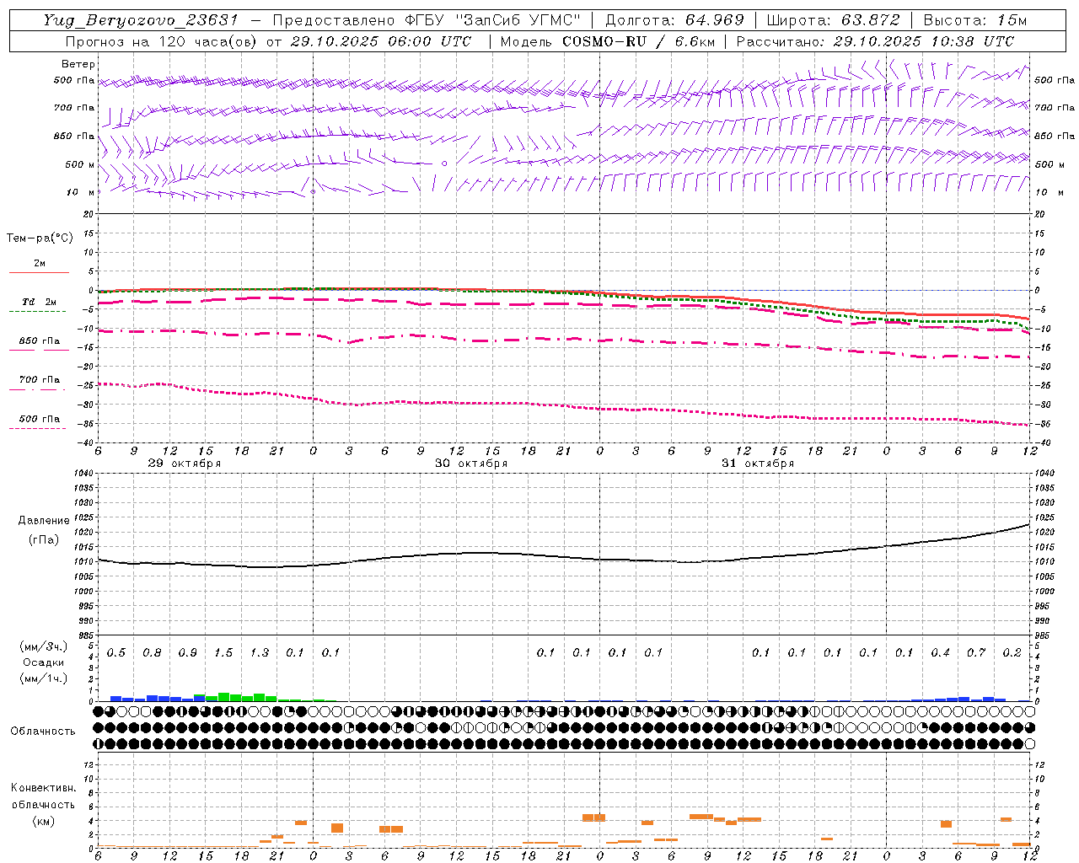Click the 'Давление' pressure panel label

pos(44,521)
